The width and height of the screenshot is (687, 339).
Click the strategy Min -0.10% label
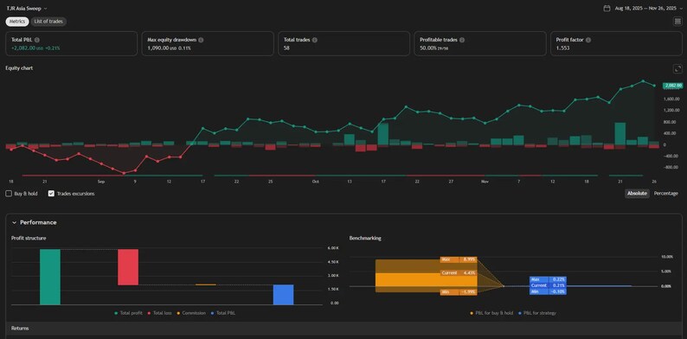[548, 291]
